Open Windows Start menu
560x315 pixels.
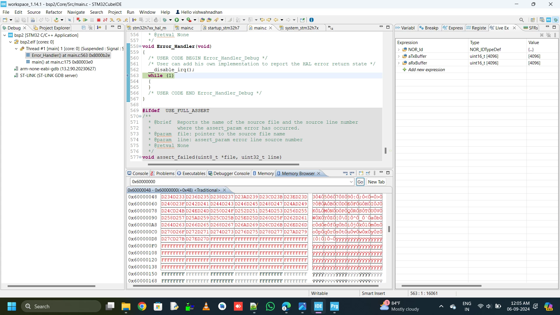tap(12, 306)
